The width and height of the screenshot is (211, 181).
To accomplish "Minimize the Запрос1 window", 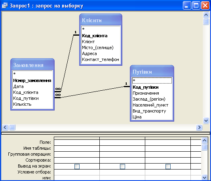I will click(x=187, y=6).
